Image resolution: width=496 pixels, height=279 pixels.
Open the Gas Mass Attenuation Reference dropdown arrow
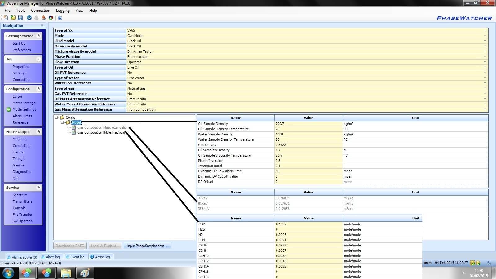485,109
